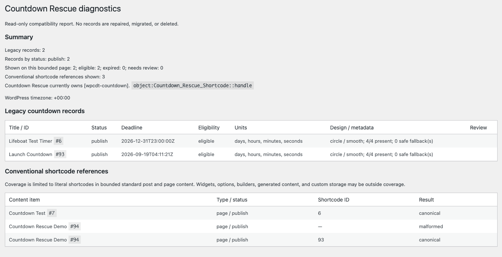Click the "Result" column header
Image resolution: width=502 pixels, height=257 pixels.
(x=426, y=200)
